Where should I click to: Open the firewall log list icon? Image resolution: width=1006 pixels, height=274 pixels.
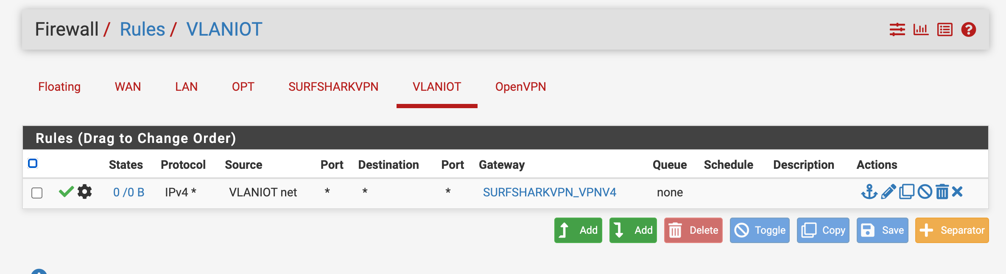945,30
